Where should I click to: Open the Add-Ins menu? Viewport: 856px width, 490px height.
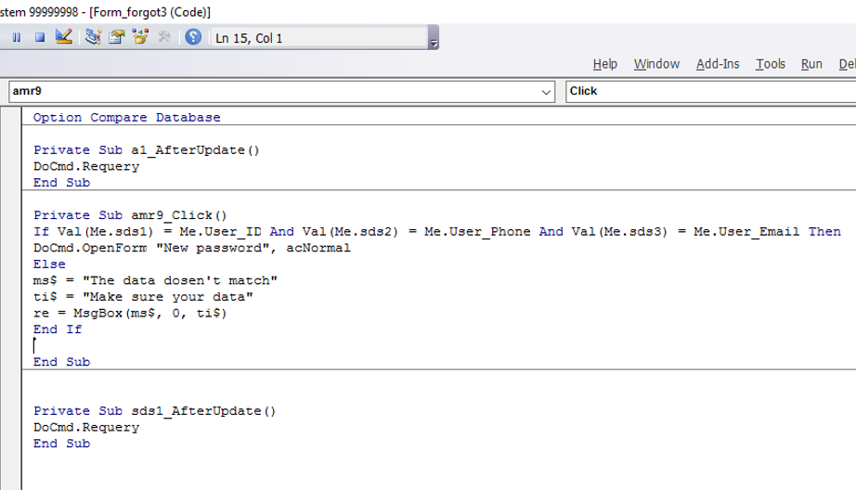pyautogui.click(x=718, y=64)
